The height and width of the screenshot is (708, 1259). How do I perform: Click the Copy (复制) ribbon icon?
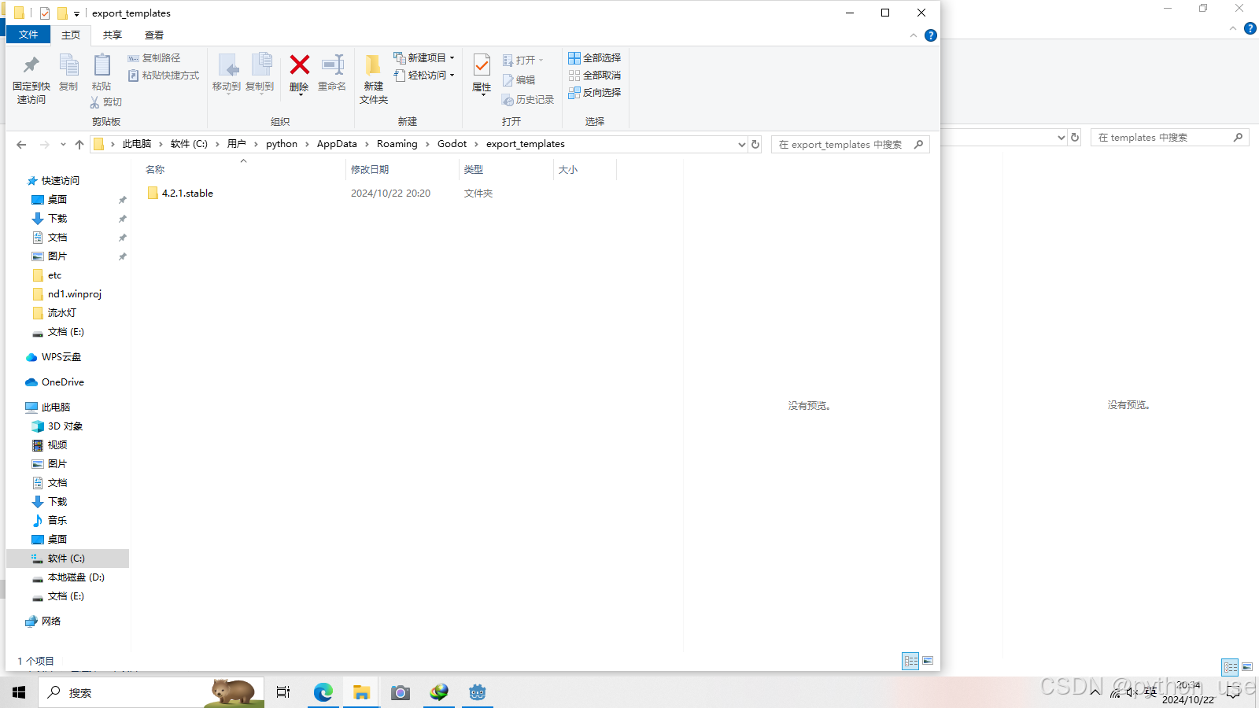68,72
